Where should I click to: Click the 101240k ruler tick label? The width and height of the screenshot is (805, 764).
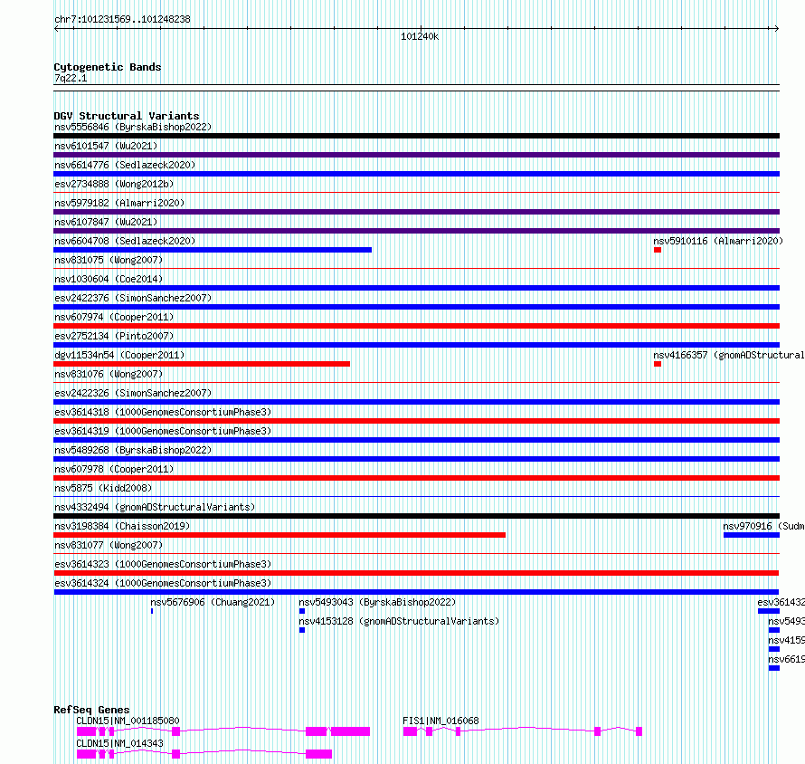click(420, 36)
